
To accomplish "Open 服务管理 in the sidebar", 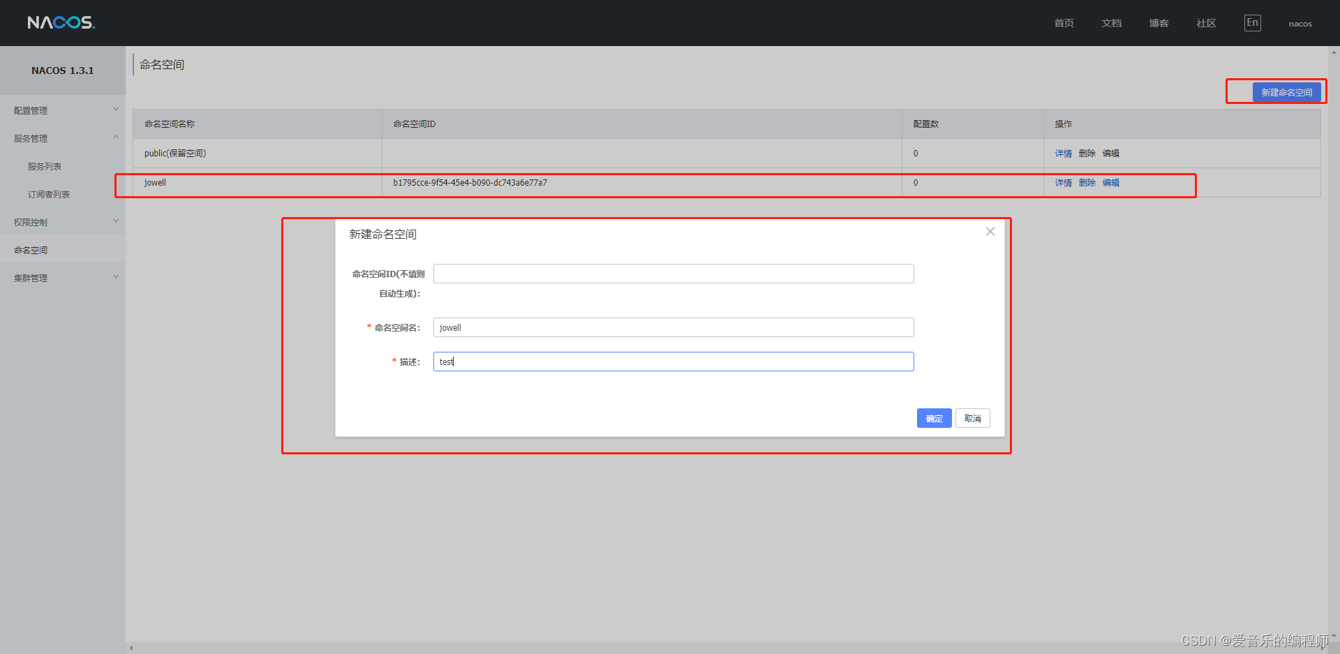I will click(31, 138).
